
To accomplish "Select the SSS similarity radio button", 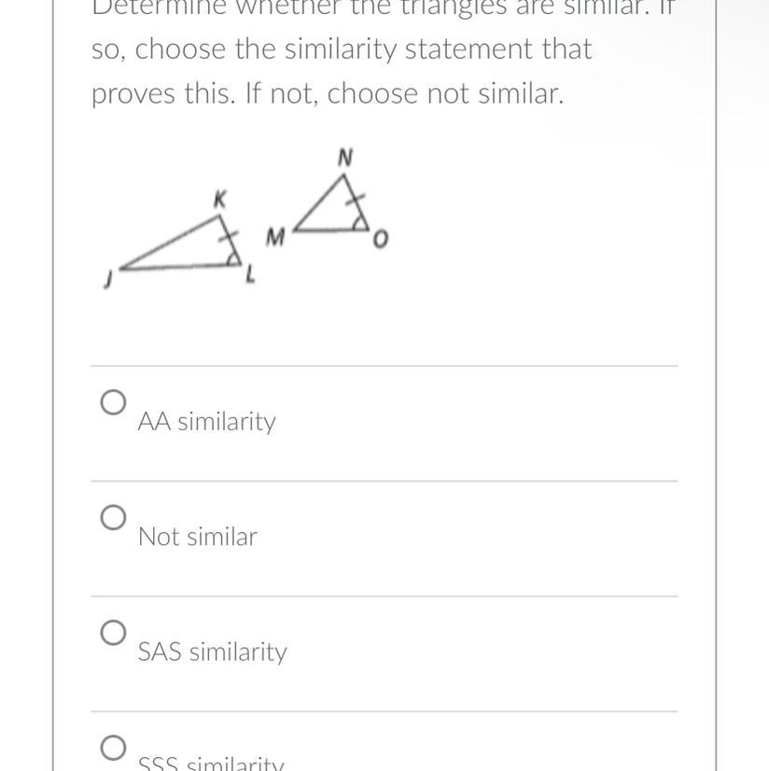I will click(x=113, y=748).
